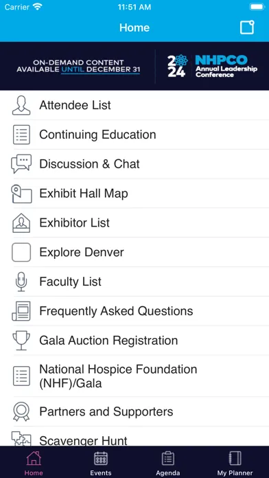Open the Explore Denver entry
This screenshot has width=269, height=478.
coord(134,253)
